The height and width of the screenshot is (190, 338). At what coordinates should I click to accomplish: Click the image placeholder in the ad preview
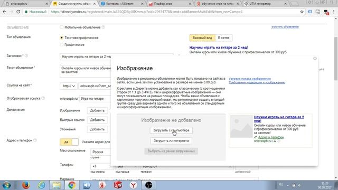click(x=241, y=127)
